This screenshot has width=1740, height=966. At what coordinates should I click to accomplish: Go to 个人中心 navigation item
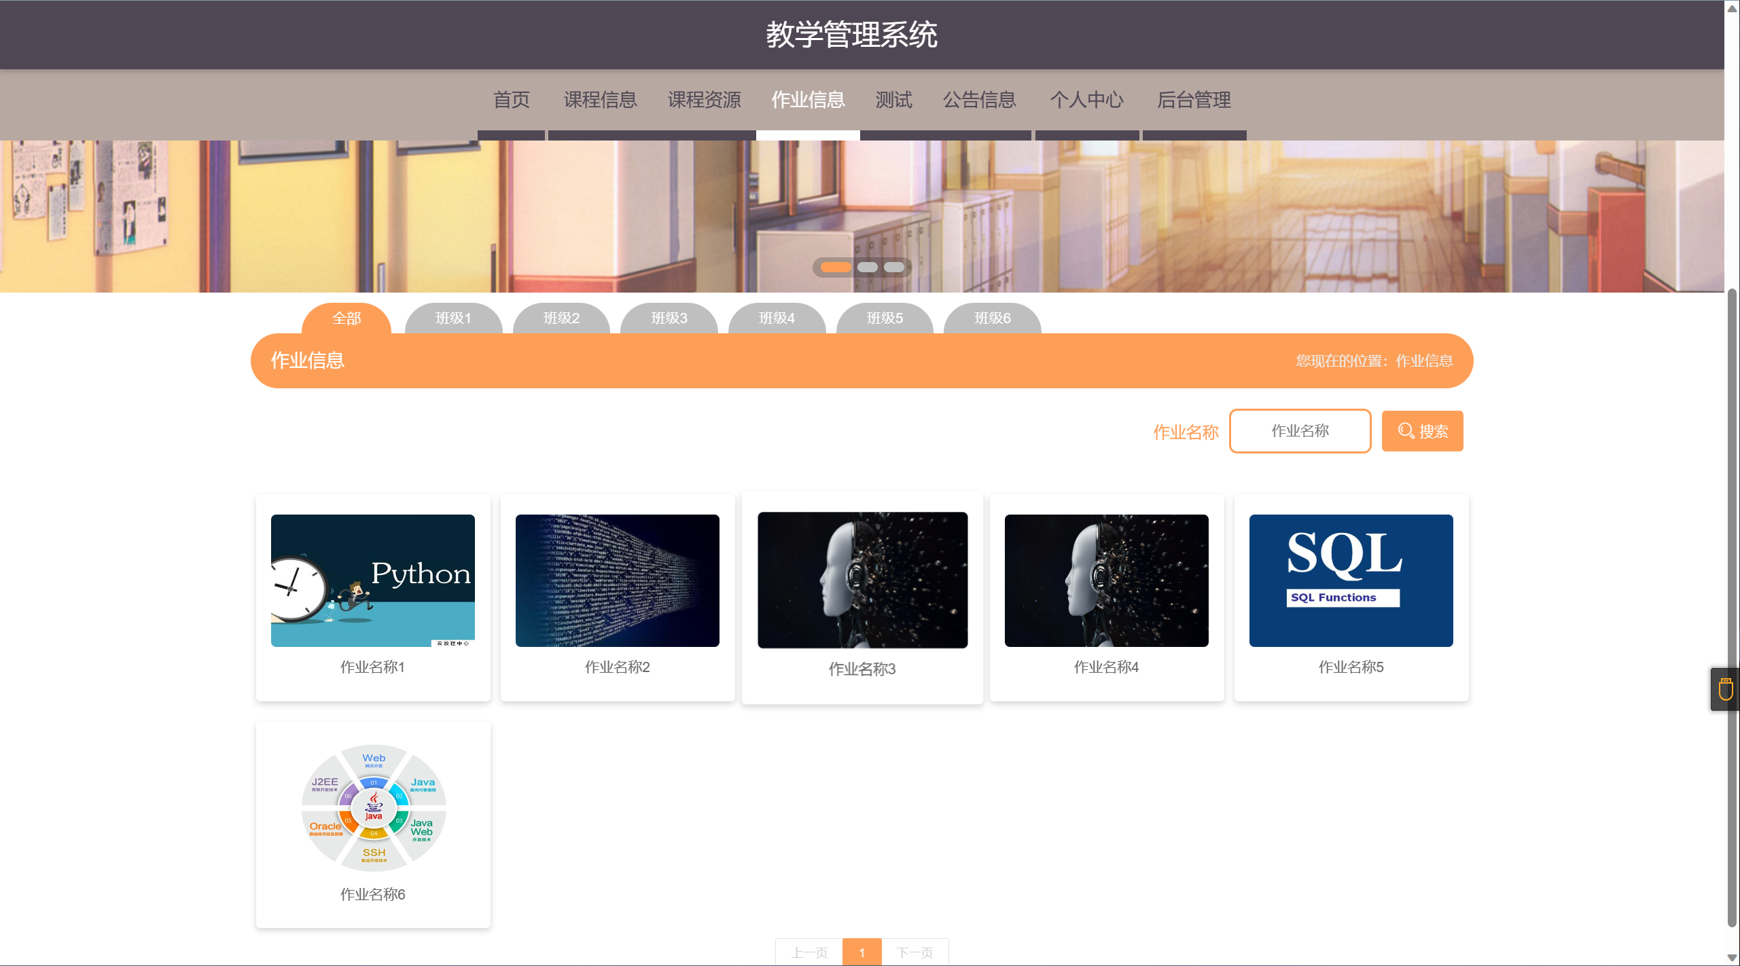(1086, 100)
